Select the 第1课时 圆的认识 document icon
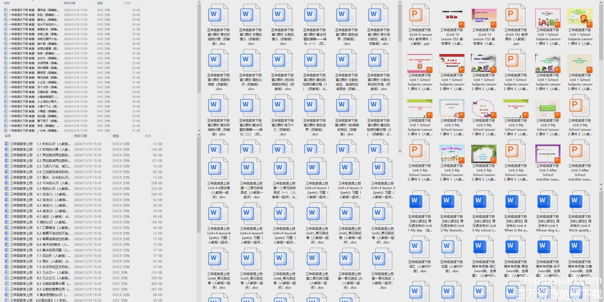Viewport: 604px width, 302px height. 250,60
